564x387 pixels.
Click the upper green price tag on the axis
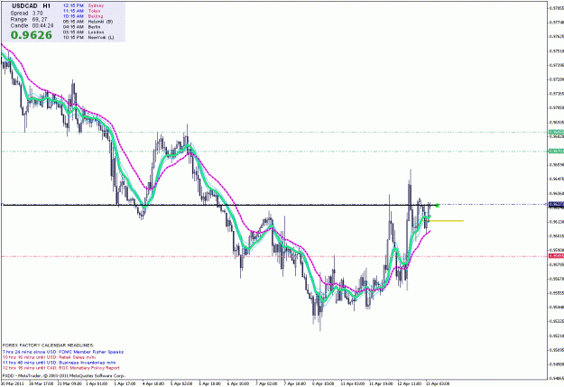[556, 133]
